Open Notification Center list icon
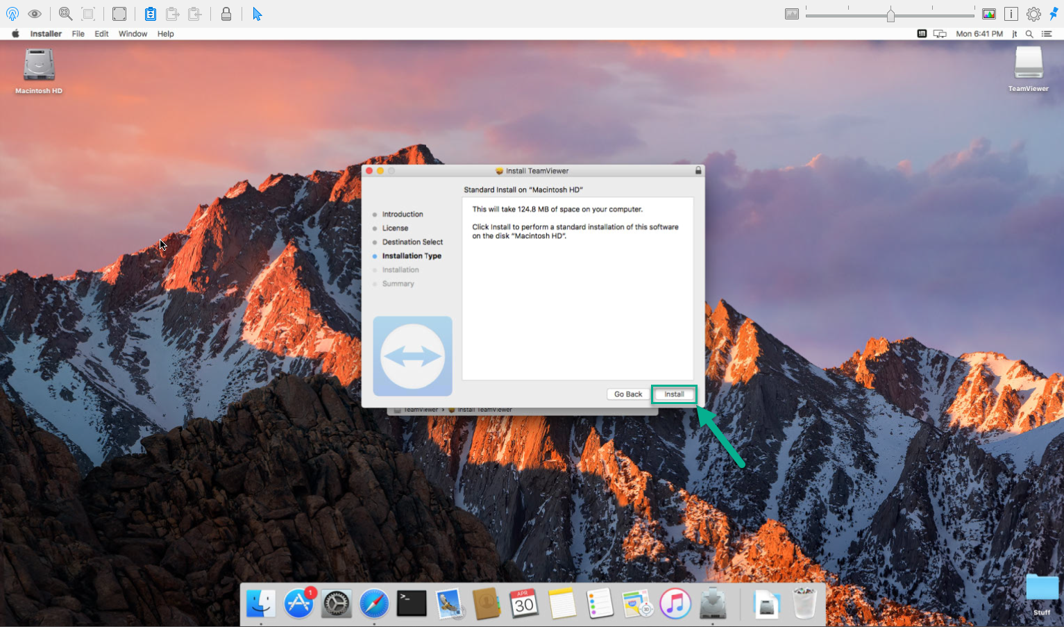1064x627 pixels. click(x=1047, y=33)
